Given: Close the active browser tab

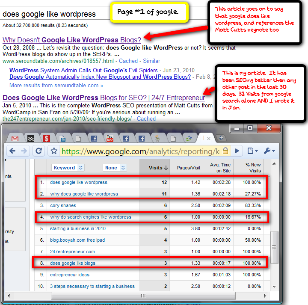Looking at the screenshot, I should click(209, 139).
